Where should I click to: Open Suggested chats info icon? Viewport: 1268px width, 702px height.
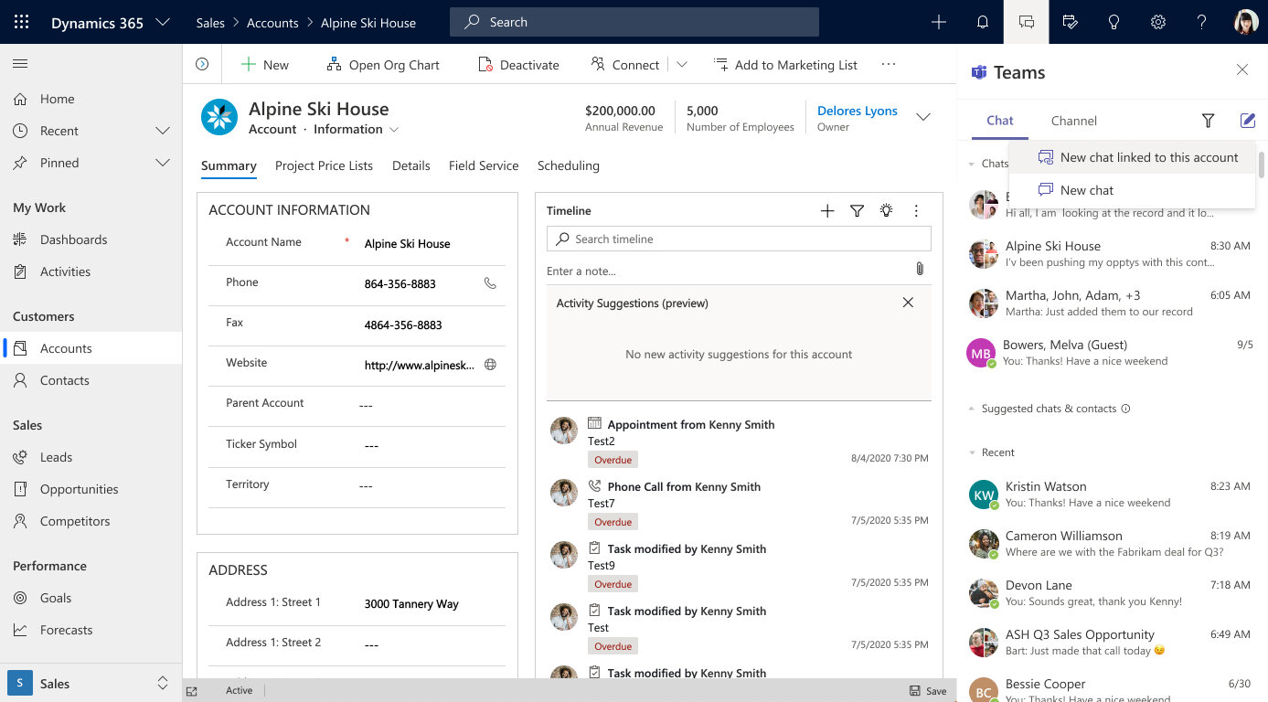(1125, 409)
